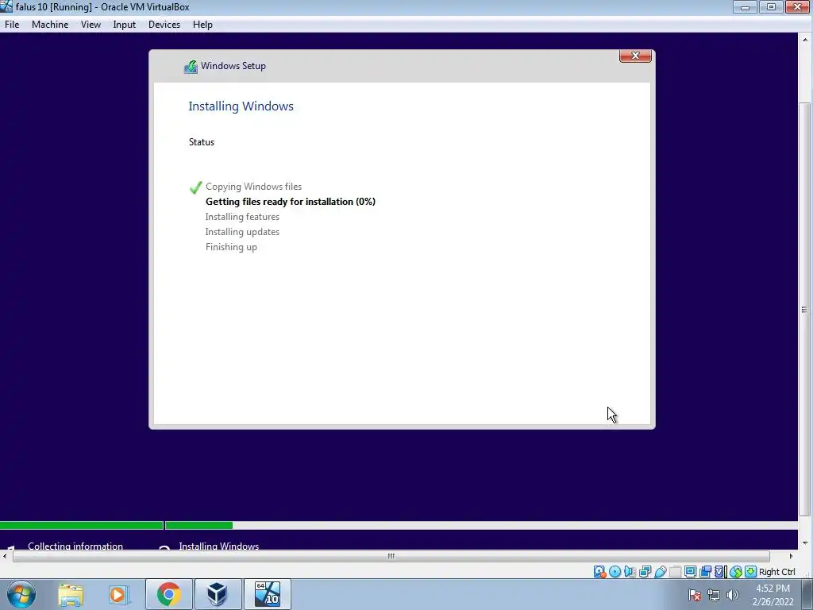Open the Help menu
Image resolution: width=813 pixels, height=610 pixels.
[202, 25]
